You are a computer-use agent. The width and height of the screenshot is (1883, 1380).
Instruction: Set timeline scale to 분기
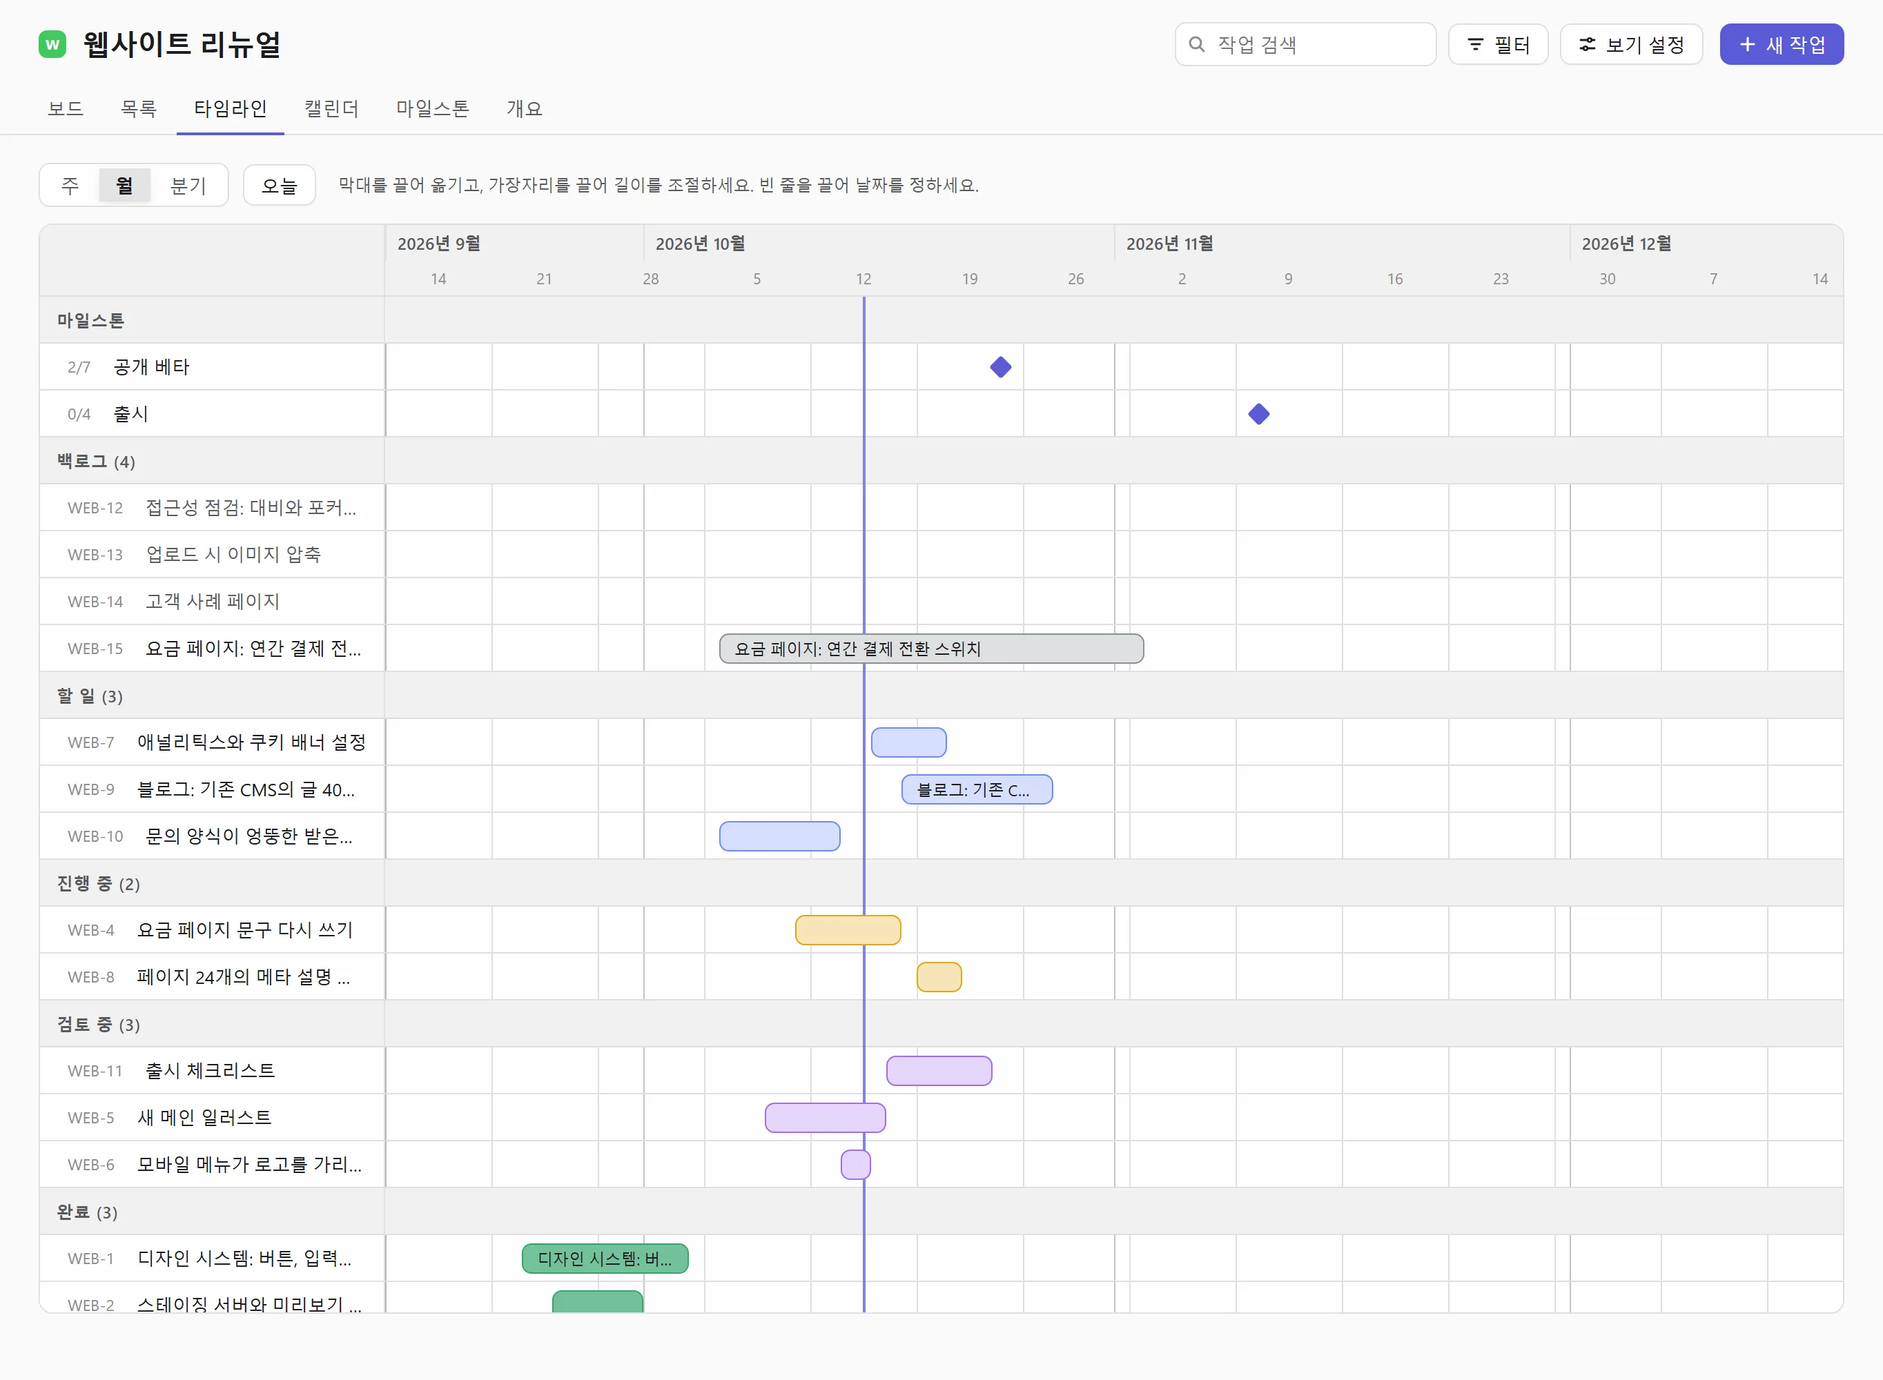[188, 186]
